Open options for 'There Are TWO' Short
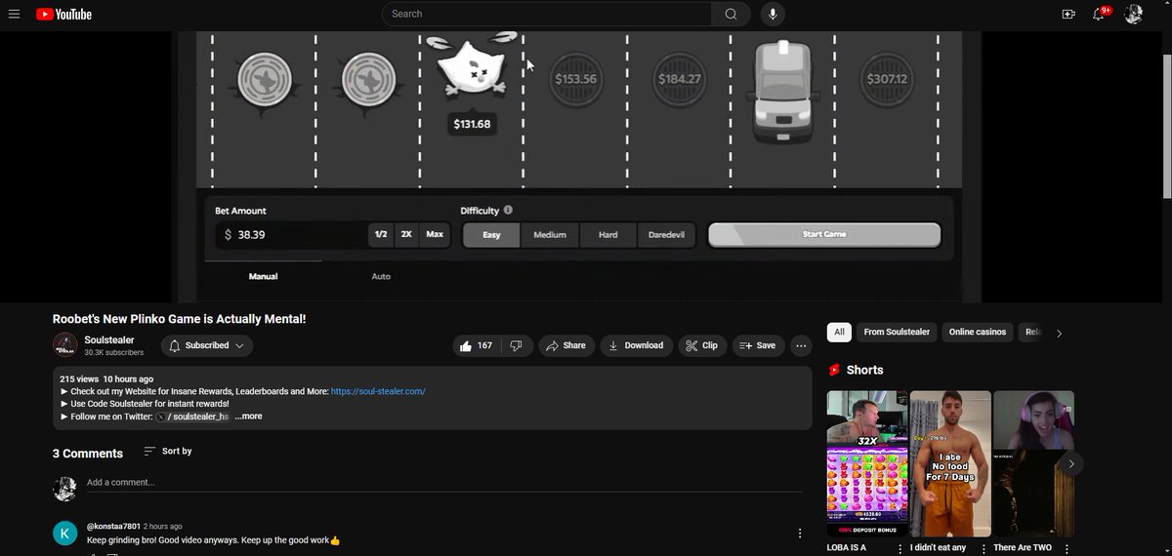The image size is (1172, 556). tap(1067, 549)
